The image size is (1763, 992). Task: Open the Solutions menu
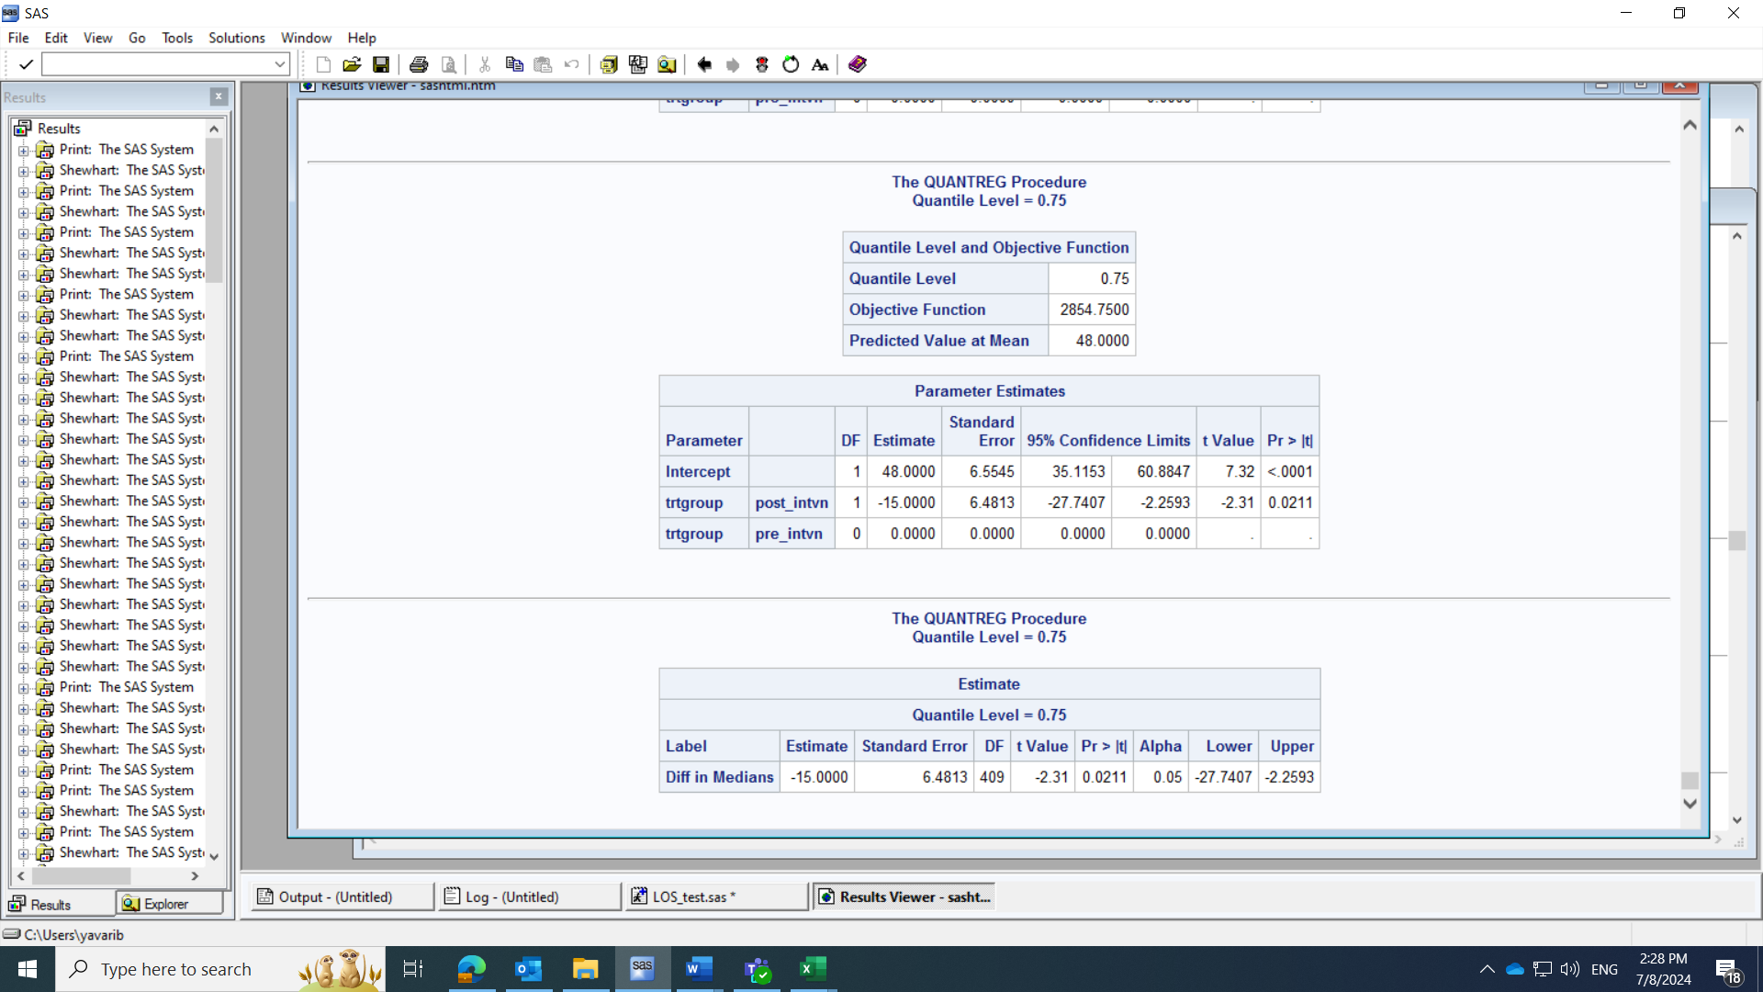point(236,38)
